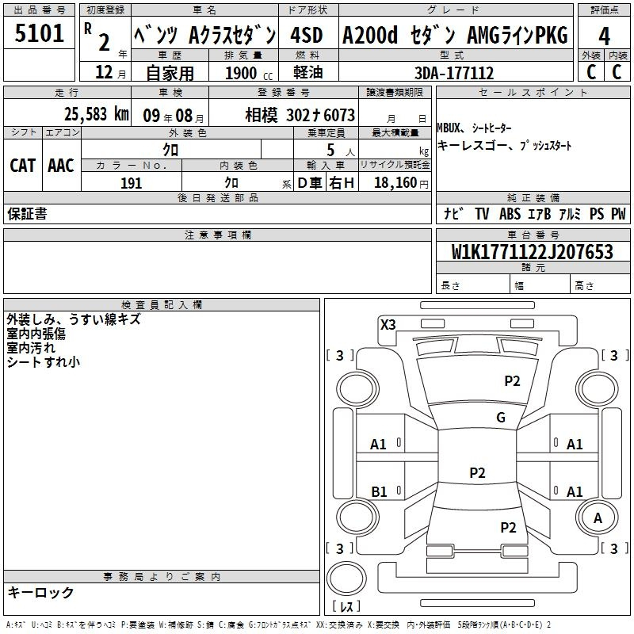634x634 pixels.
Task: Select the P2 marker on the hood
Action: coord(512,381)
